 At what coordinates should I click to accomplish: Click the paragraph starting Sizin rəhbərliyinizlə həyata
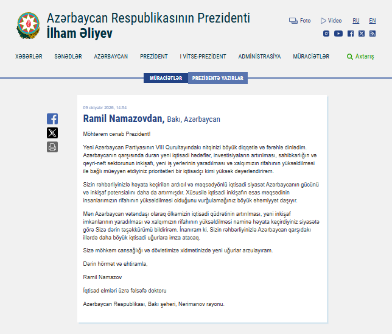point(201,193)
